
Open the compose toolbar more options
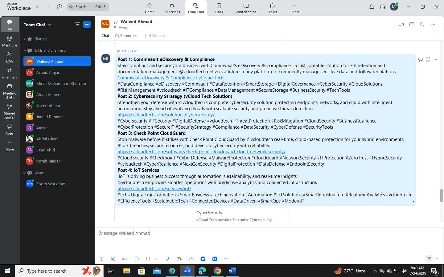click(226, 259)
